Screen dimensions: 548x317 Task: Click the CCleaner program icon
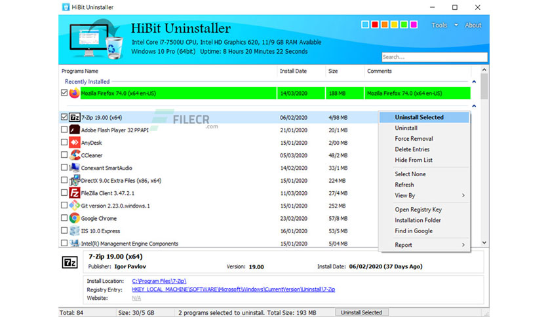pyautogui.click(x=74, y=155)
